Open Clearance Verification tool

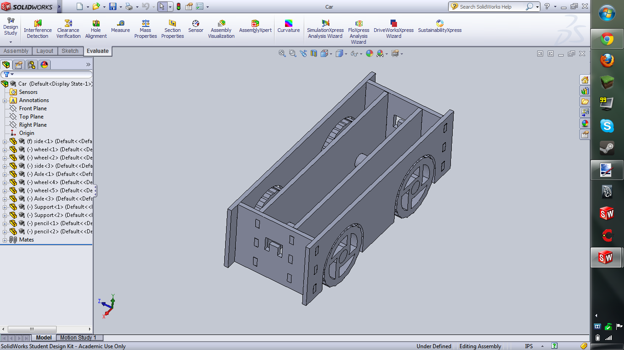pos(69,29)
